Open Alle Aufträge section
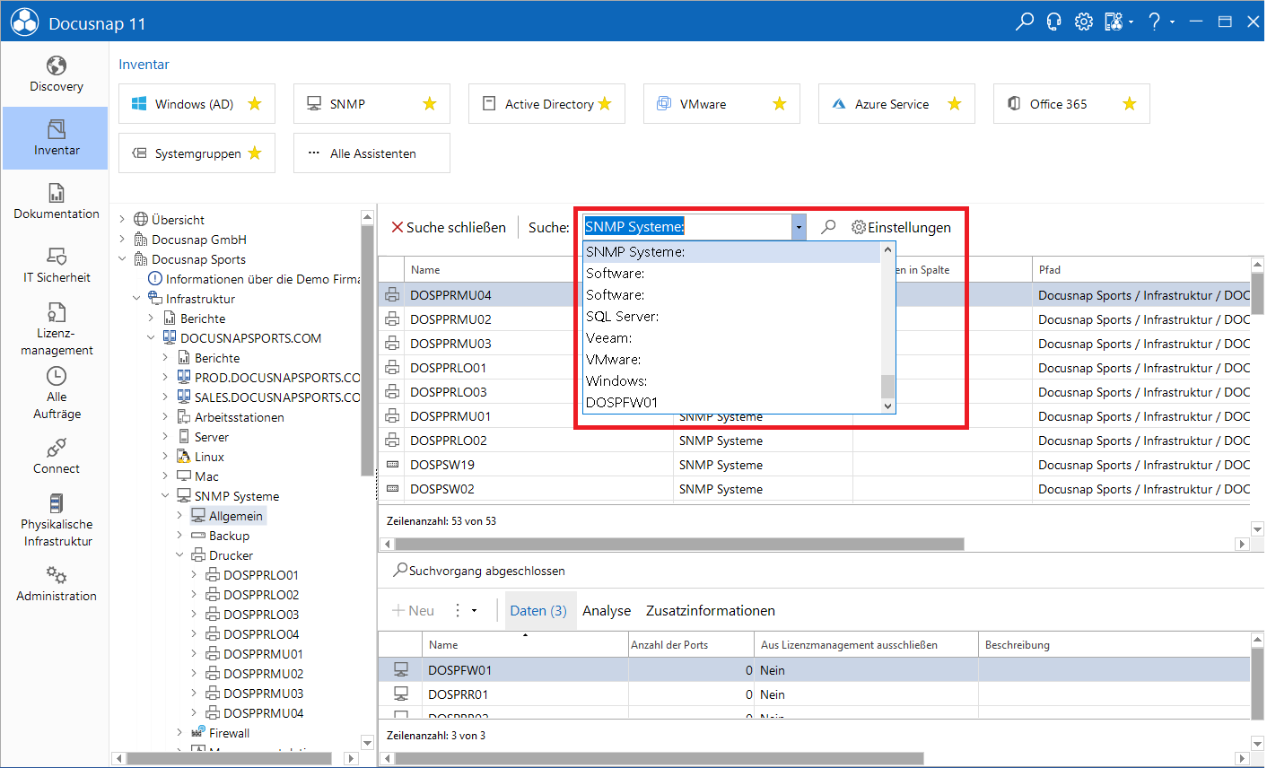This screenshot has width=1267, height=768. 56,393
